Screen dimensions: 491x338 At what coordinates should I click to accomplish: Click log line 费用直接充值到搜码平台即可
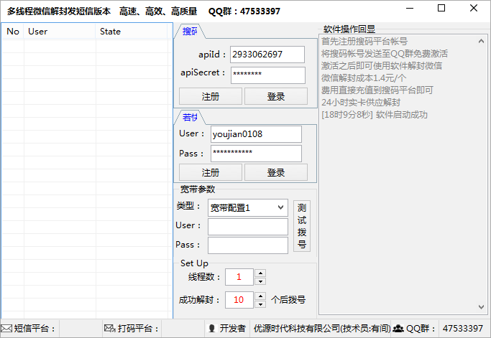(x=377, y=90)
